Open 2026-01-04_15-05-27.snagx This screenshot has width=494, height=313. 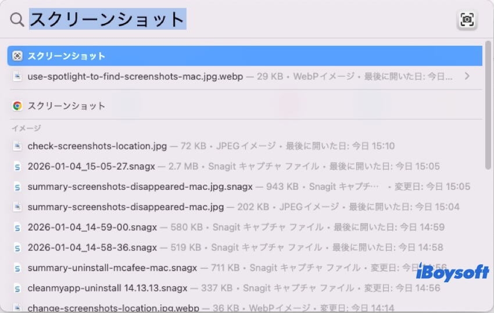click(245, 166)
